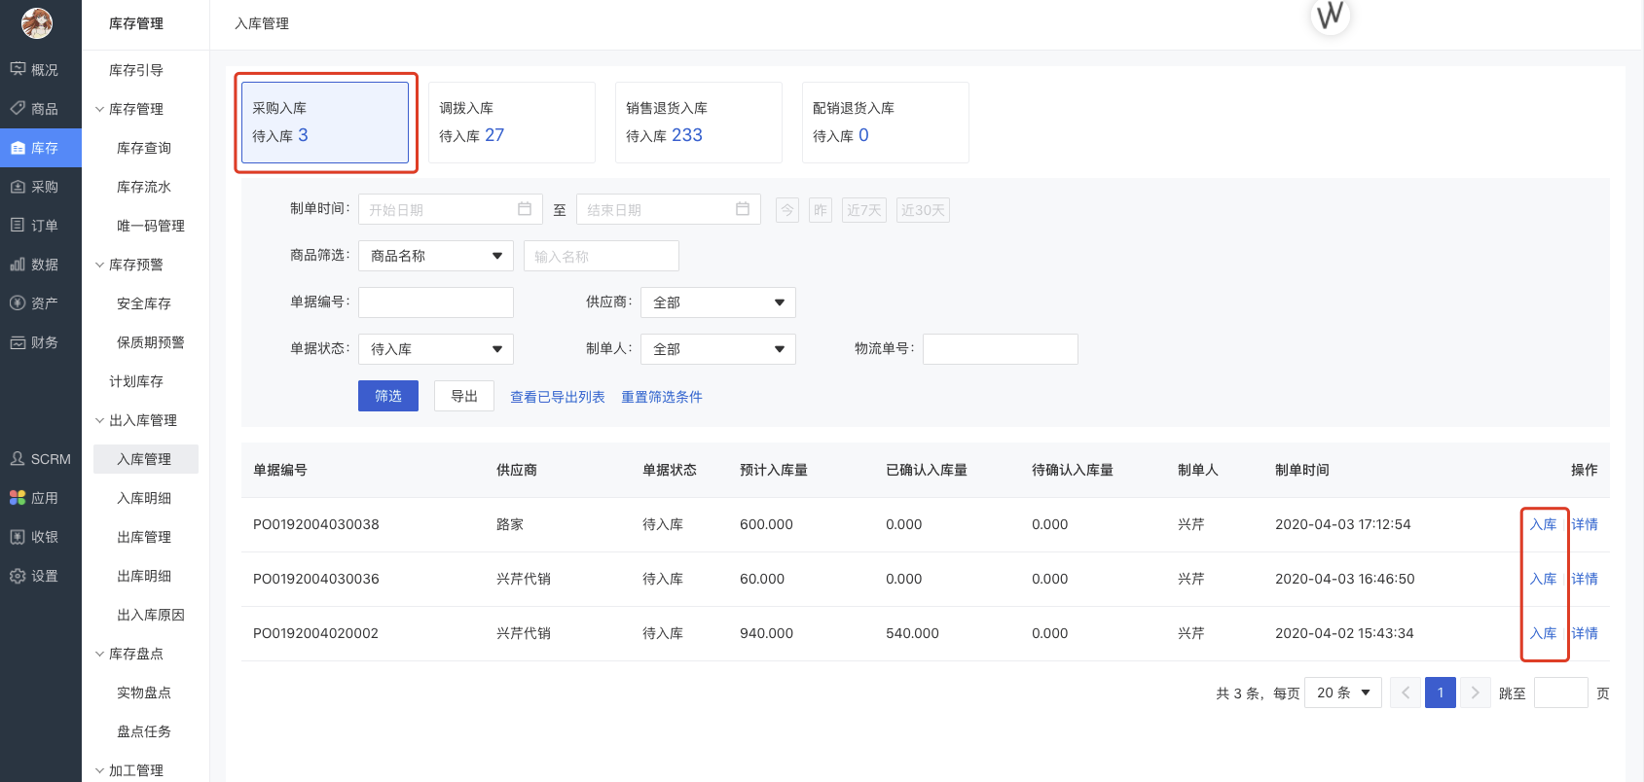Open 库存流水 in the submenu
The height and width of the screenshot is (782, 1644).
[x=144, y=187]
